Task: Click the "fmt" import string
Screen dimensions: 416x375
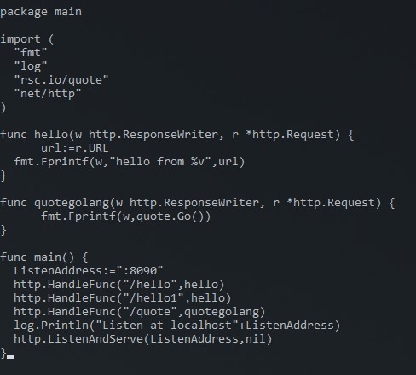Action: click(x=31, y=53)
